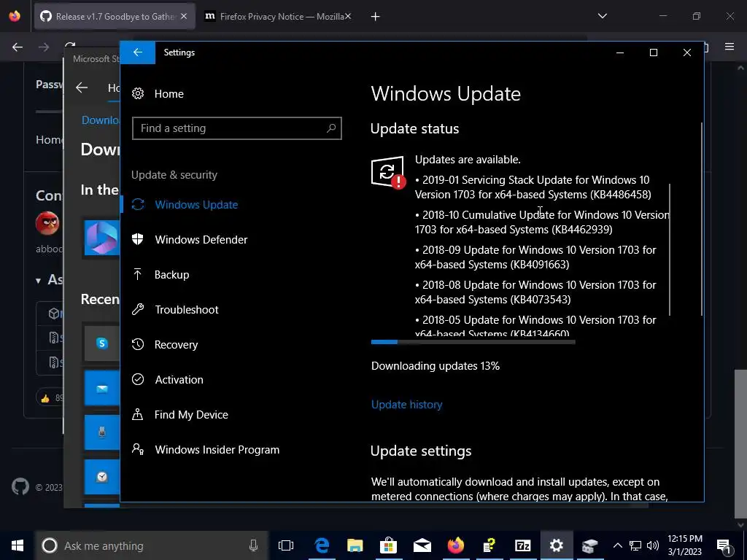Viewport: 747px width, 560px height.
Task: Open a new Firefox tab
Action: 376,17
